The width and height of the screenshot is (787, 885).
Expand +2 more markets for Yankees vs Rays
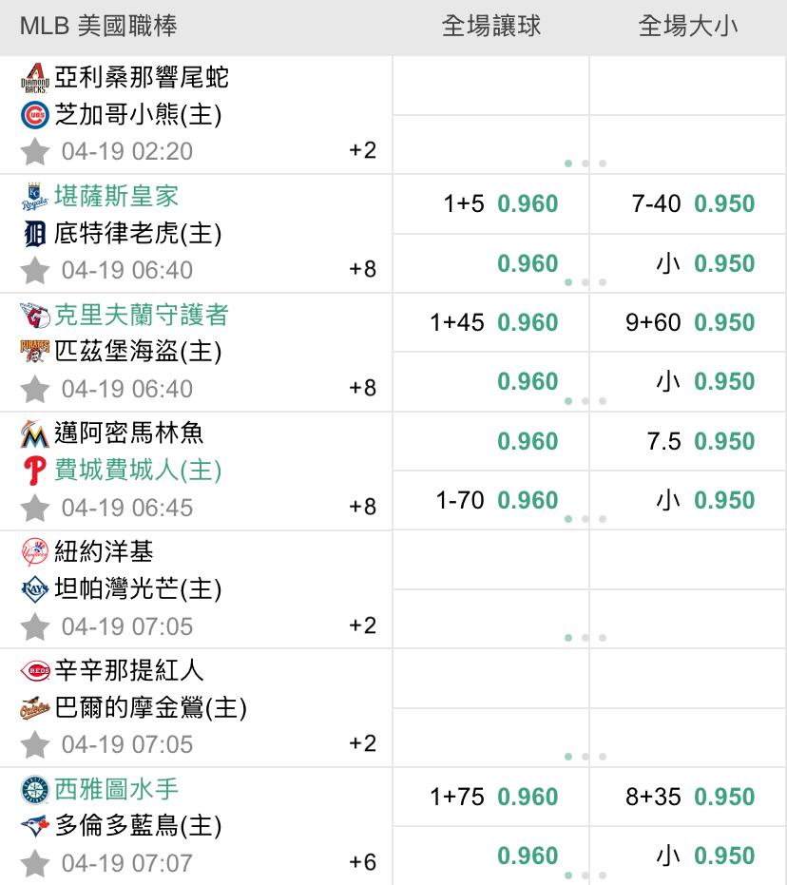coord(362,625)
